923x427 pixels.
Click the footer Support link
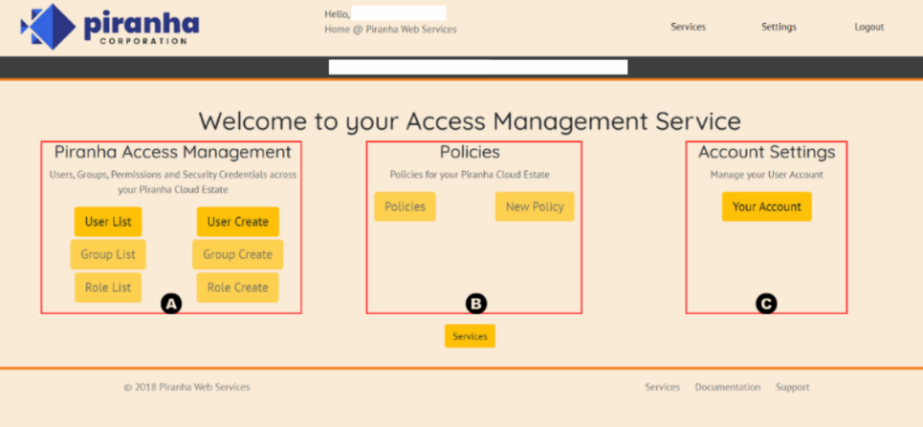pyautogui.click(x=792, y=387)
